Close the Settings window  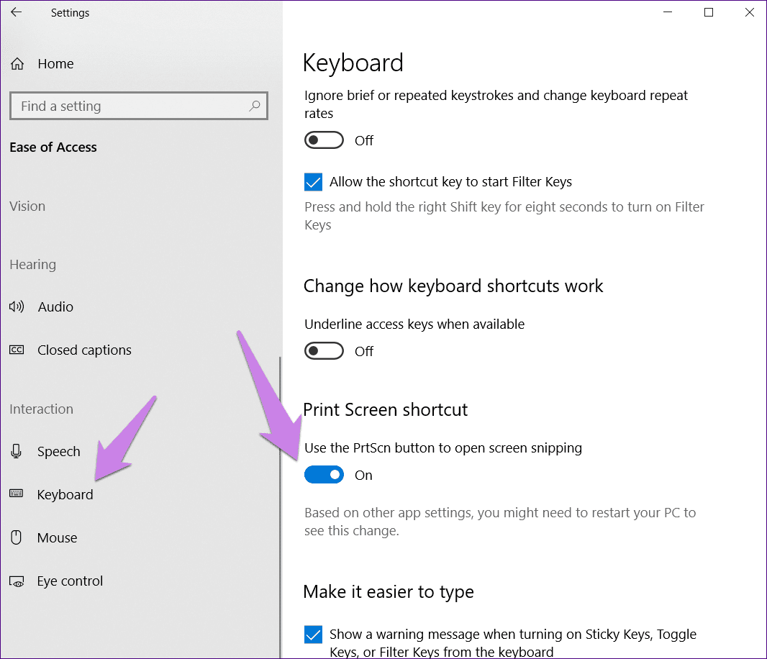(750, 12)
